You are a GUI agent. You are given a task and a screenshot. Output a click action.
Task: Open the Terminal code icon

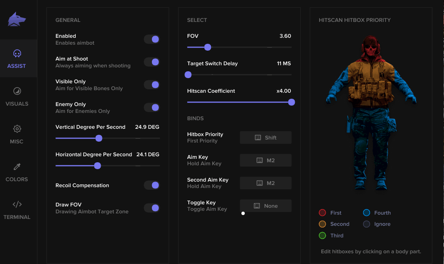pos(17,204)
